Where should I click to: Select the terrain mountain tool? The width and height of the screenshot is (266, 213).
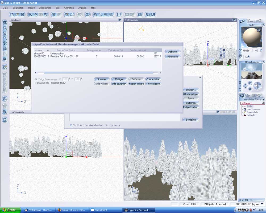tap(5, 38)
